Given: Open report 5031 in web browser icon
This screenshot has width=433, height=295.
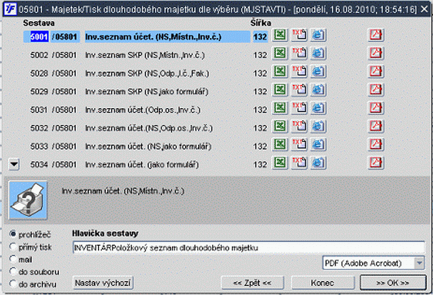Looking at the screenshot, I should (318, 108).
